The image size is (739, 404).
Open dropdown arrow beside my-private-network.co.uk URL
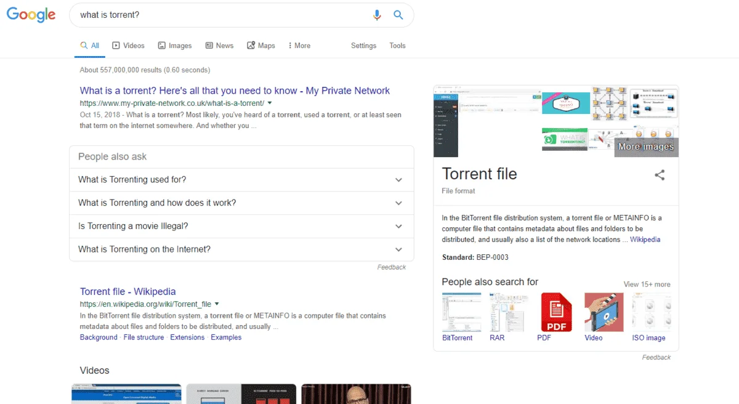point(270,103)
